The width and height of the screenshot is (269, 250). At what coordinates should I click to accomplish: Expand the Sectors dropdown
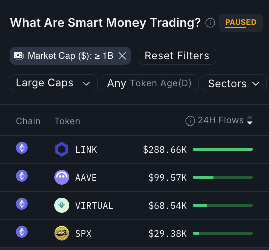pyautogui.click(x=234, y=83)
